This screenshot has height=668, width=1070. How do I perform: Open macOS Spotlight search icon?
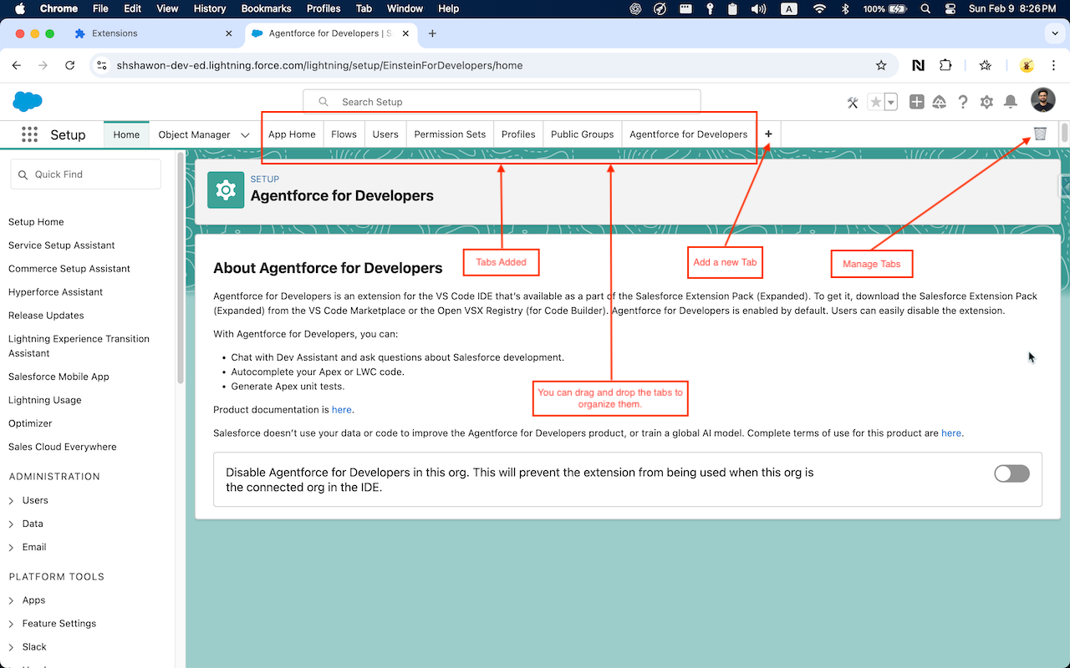(x=925, y=8)
